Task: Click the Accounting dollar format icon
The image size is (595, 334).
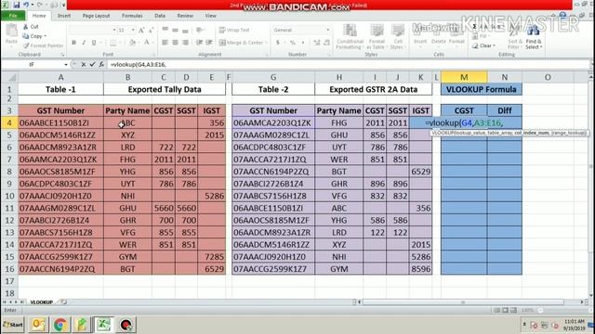Action: pyautogui.click(x=278, y=43)
